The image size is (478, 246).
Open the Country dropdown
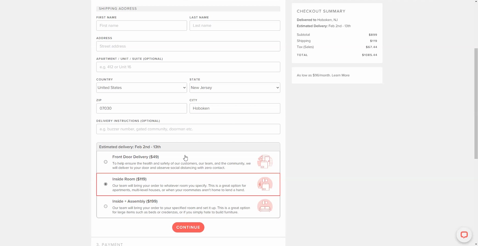[141, 88]
